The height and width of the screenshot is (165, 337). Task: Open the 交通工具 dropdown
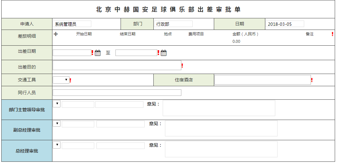click(x=61, y=80)
